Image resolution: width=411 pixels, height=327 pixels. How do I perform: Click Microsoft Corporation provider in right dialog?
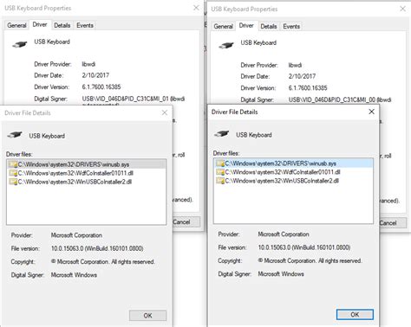tap(284, 234)
